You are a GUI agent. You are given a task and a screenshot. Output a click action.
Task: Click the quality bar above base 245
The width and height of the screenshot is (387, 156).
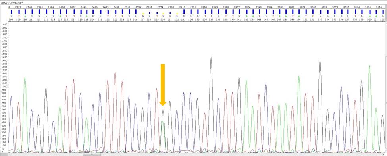pos(266,12)
